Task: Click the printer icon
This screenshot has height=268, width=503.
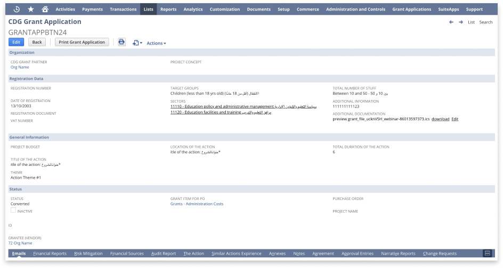Action: (x=121, y=42)
